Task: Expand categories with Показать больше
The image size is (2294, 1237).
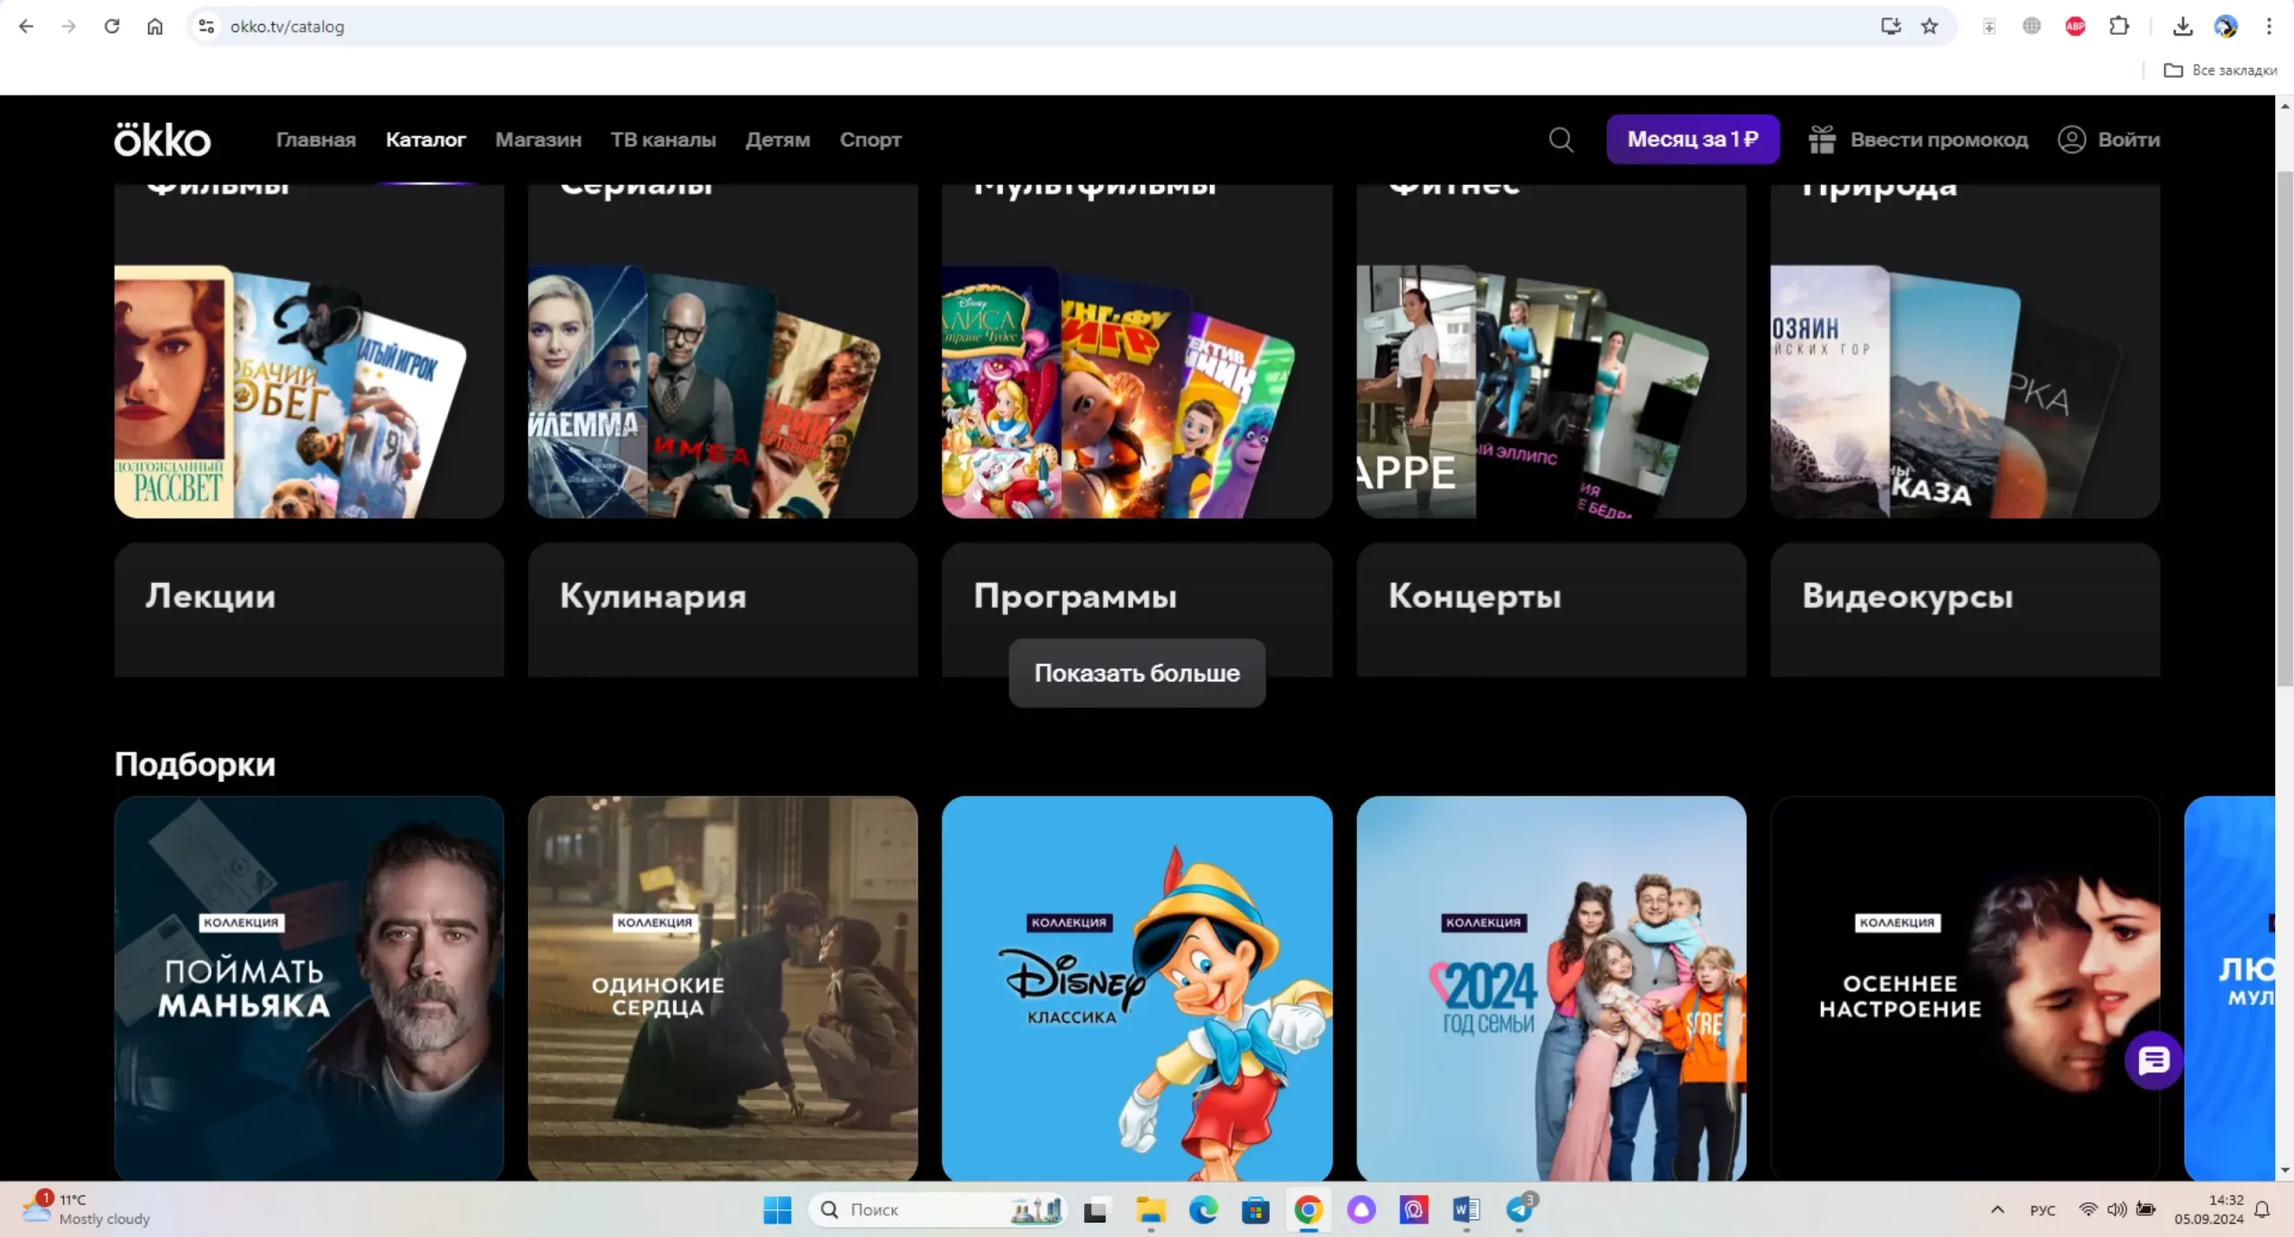Action: pos(1136,673)
